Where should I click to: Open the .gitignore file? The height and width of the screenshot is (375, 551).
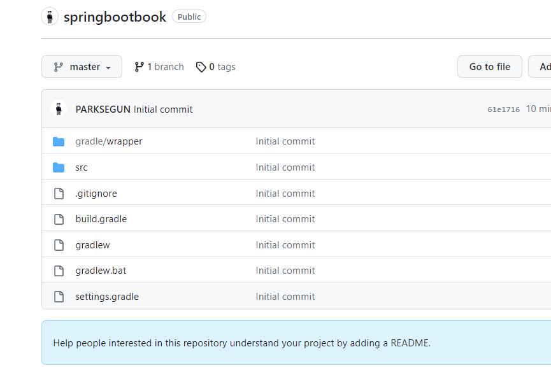(x=96, y=194)
